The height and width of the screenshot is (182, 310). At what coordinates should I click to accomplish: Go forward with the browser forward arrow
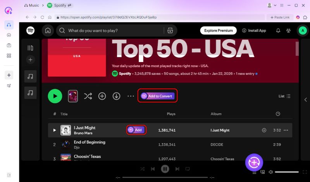(35, 17)
